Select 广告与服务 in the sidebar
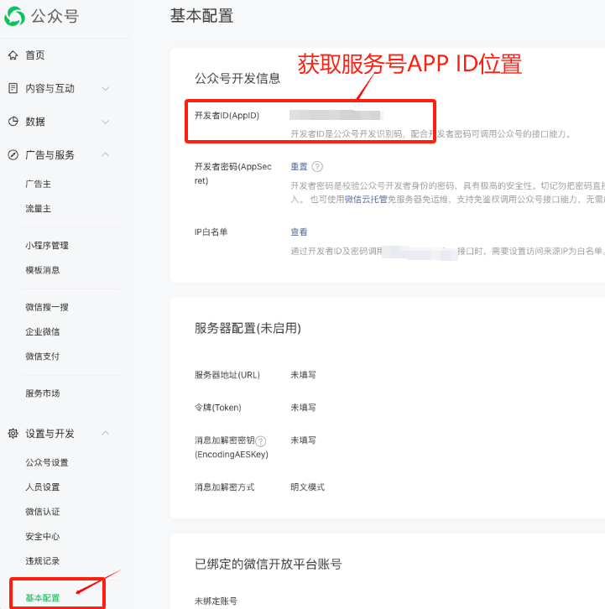605x609 pixels. [50, 155]
